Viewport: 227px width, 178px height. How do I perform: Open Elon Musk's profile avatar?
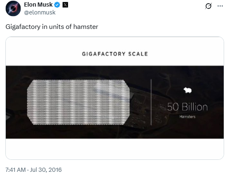(x=13, y=8)
